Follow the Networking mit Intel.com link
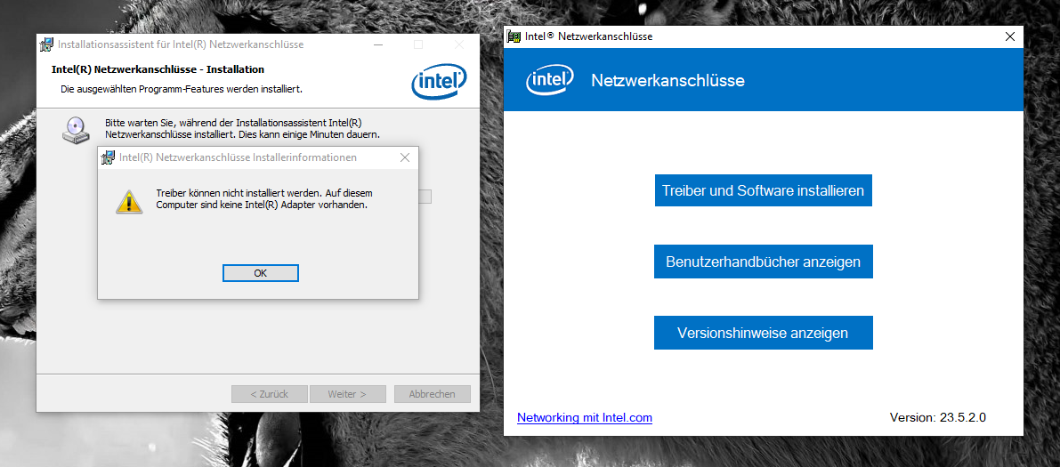Viewport: 1060px width, 467px height. coord(585,418)
